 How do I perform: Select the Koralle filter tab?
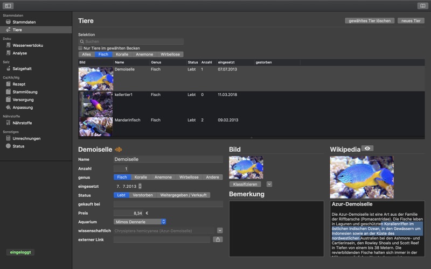point(122,54)
